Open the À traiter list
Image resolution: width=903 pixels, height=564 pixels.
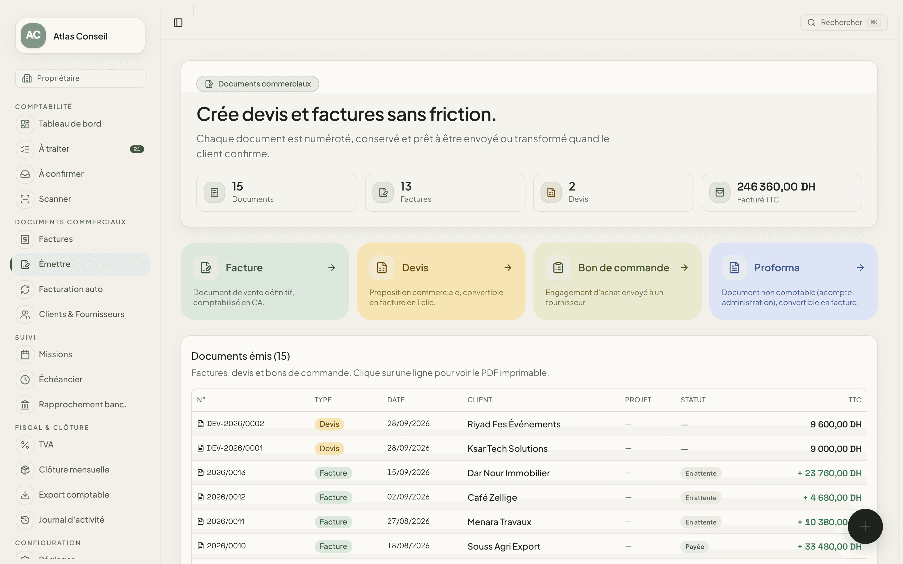coord(80,149)
